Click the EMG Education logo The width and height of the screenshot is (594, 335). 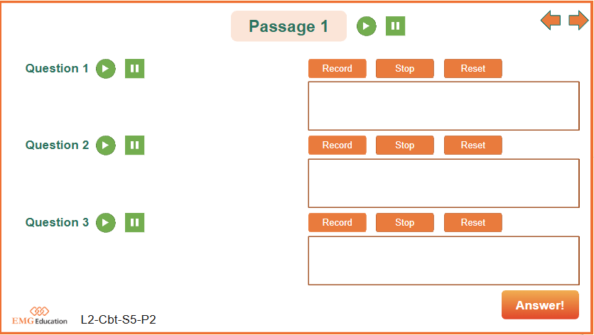pos(40,316)
